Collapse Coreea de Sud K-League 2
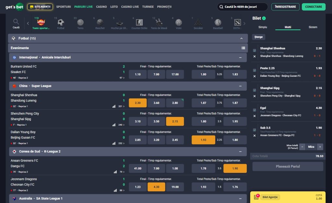The image size is (332, 203). click(x=240, y=152)
